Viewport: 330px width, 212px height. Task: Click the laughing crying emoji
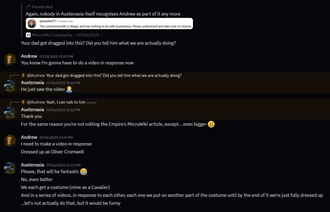83,172
